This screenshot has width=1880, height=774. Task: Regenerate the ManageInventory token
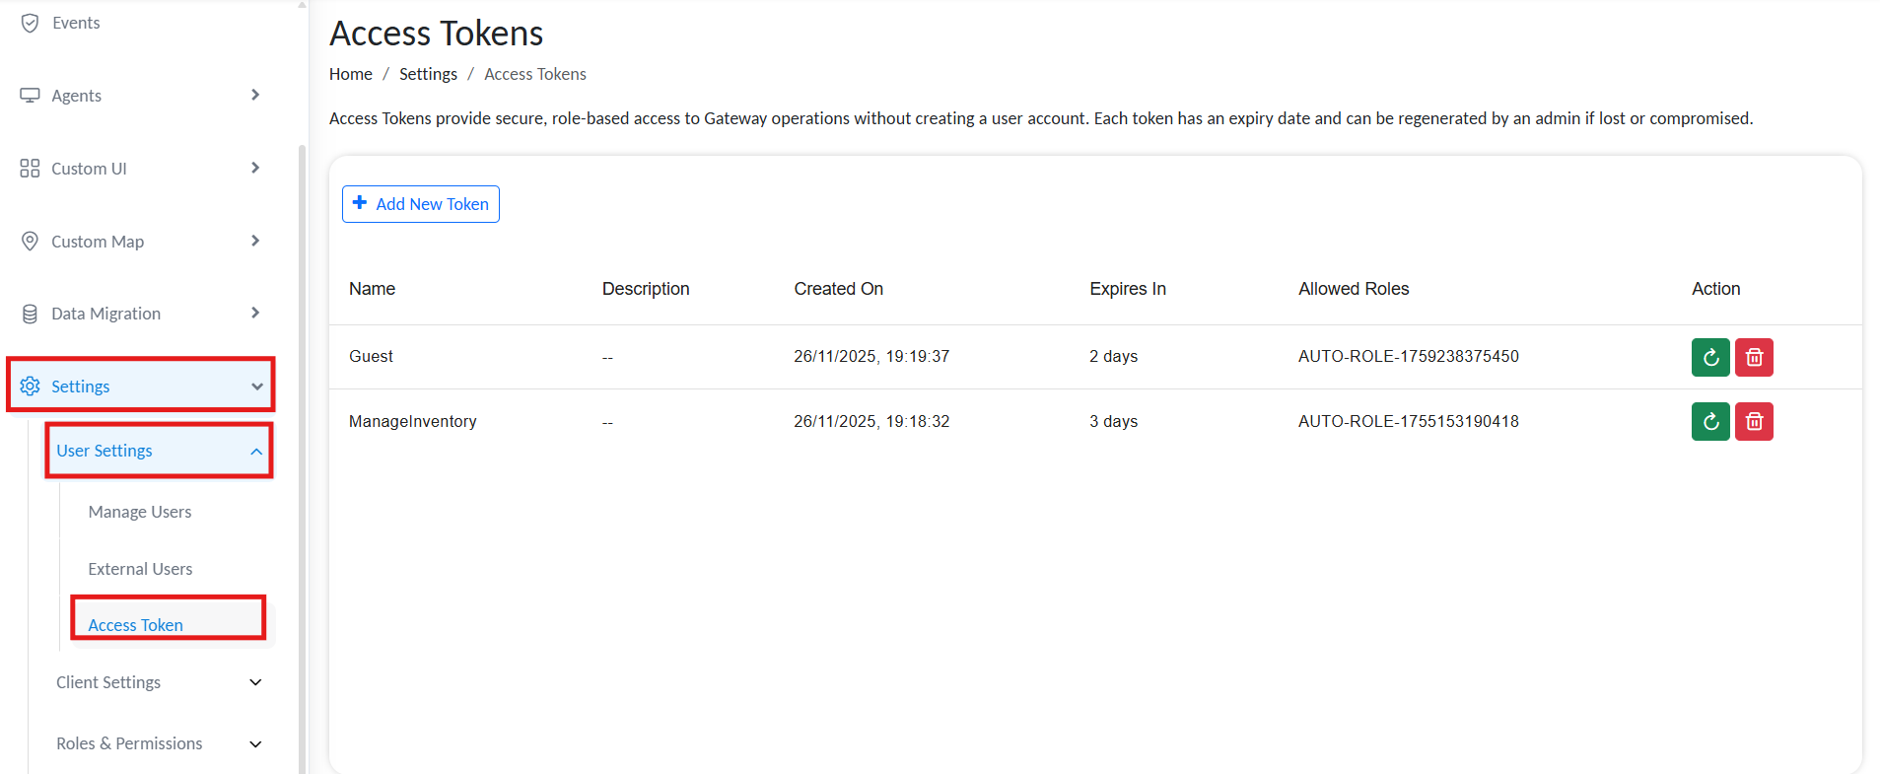point(1710,422)
